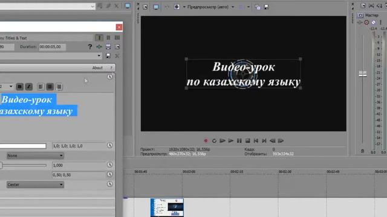The height and width of the screenshot is (217, 387).
Task: Start recording with the red Record button
Action: tap(206, 140)
